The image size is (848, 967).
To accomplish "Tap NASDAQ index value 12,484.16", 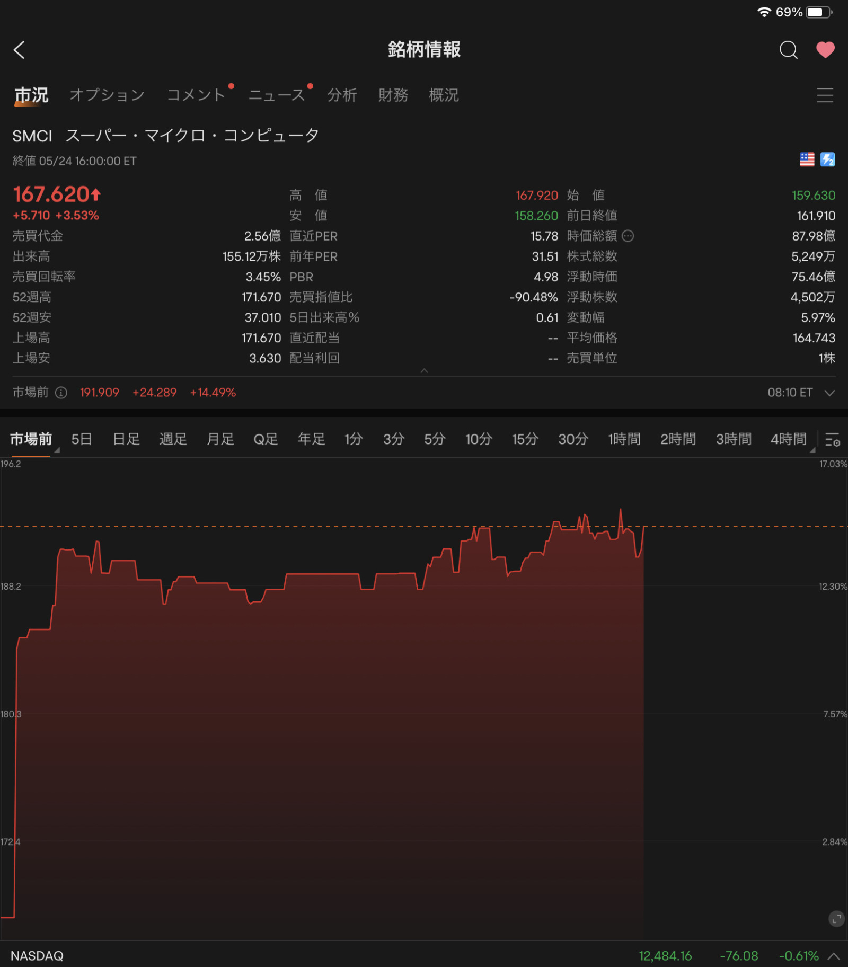I will point(665,956).
